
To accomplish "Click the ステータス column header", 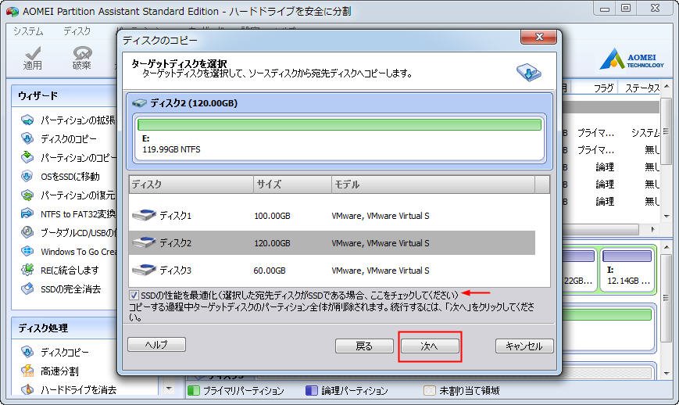I will coord(642,88).
